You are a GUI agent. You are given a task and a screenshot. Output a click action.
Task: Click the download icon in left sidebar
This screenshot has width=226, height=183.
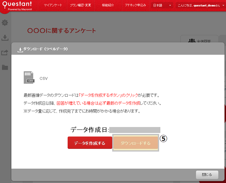5,38
